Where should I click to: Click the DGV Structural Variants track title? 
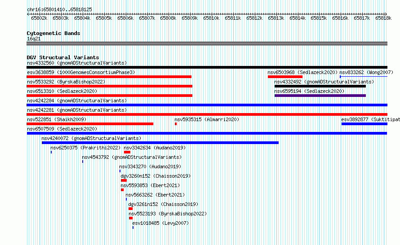click(x=63, y=57)
